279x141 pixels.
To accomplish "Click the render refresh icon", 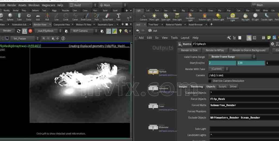I will (x=18, y=31).
